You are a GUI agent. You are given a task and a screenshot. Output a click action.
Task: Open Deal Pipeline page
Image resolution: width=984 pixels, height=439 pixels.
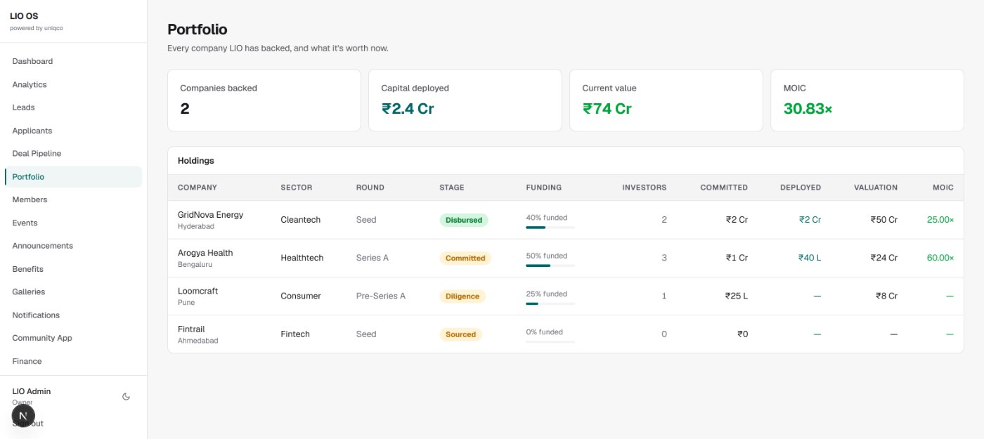73,153
